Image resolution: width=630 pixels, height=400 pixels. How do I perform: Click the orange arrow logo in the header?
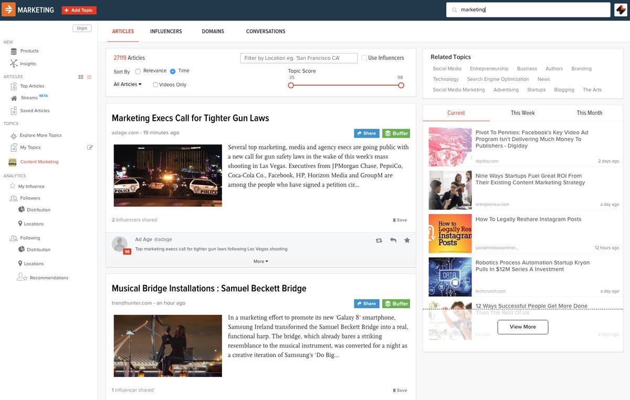pos(9,9)
